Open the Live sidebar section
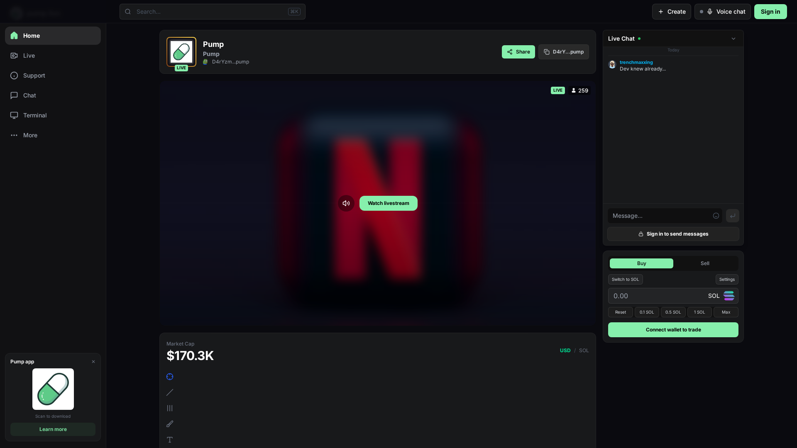This screenshot has width=797, height=448. [x=53, y=56]
